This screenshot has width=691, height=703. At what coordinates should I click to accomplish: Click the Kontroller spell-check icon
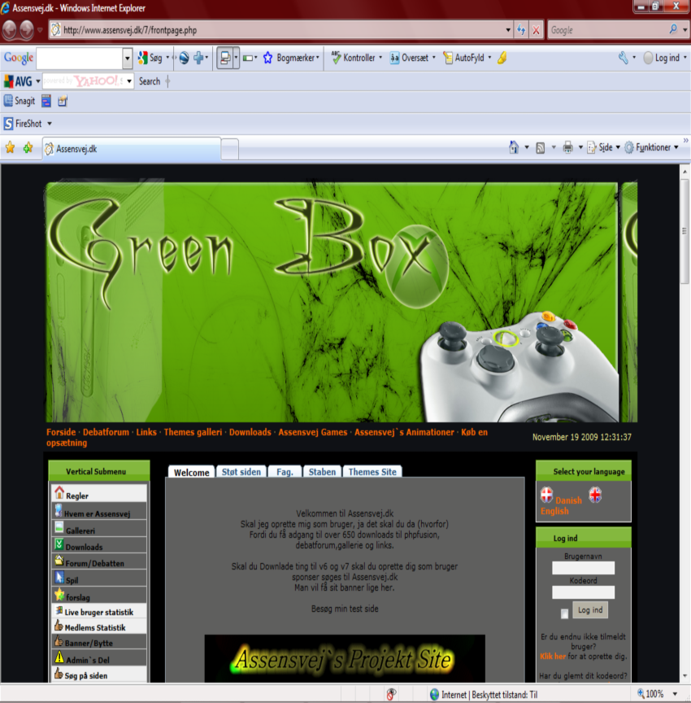click(336, 58)
